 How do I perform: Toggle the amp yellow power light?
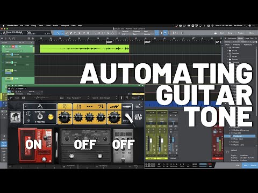[51, 117]
